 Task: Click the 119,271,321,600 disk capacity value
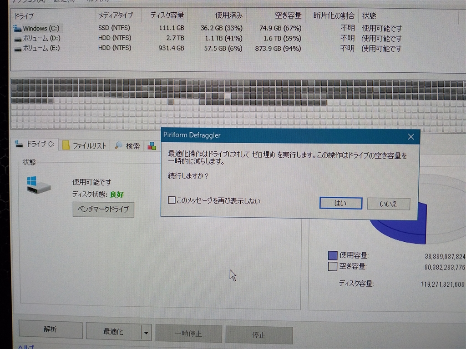pos(442,284)
